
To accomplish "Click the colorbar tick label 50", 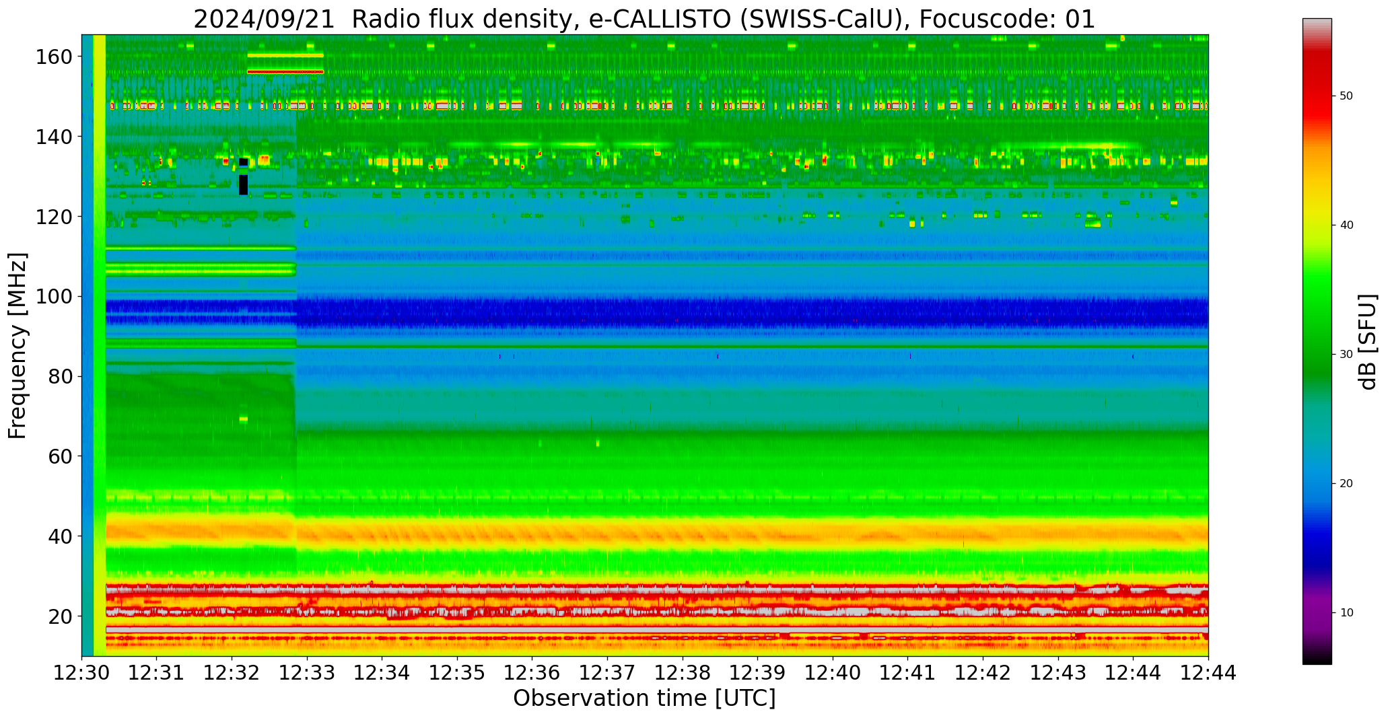I will click(x=1346, y=96).
